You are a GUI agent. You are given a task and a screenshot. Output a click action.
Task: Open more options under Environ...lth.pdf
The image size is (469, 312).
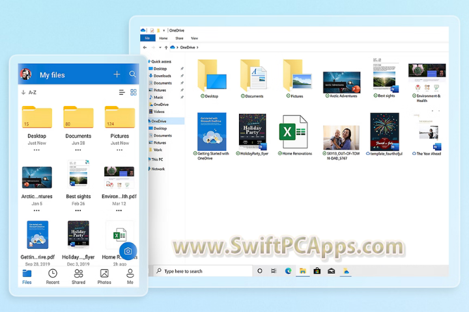(119, 211)
